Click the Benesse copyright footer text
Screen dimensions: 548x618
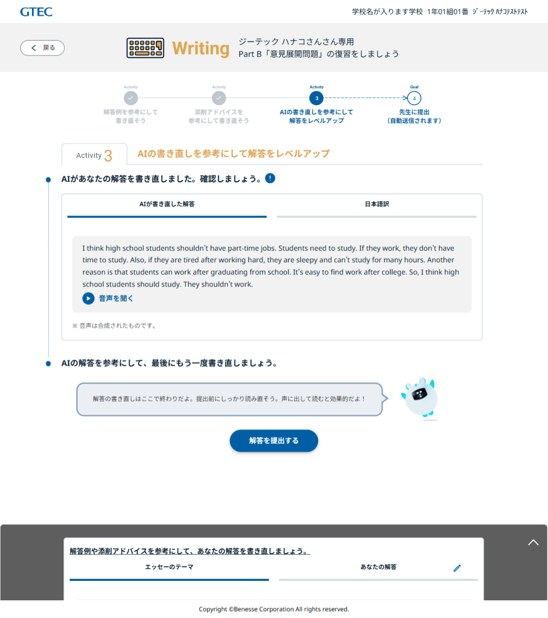(274, 609)
